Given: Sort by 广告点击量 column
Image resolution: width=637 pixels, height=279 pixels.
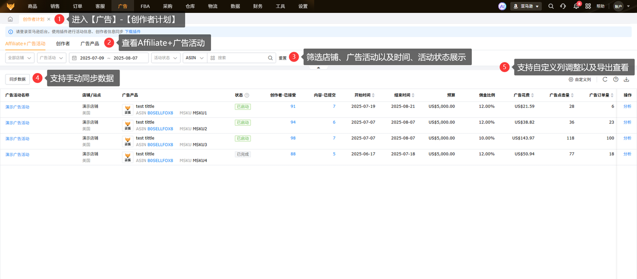Looking at the screenshot, I should click(572, 95).
